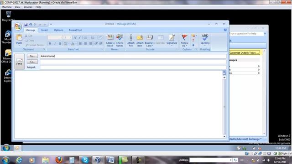
Task: Mark message as low importance
Action: (x=193, y=45)
